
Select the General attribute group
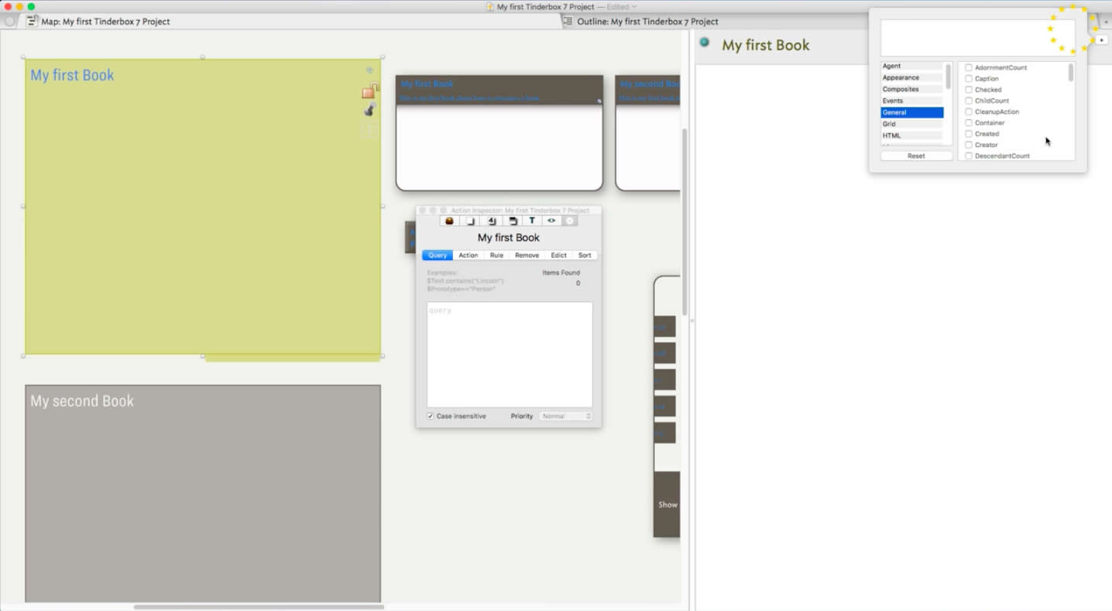tap(911, 112)
